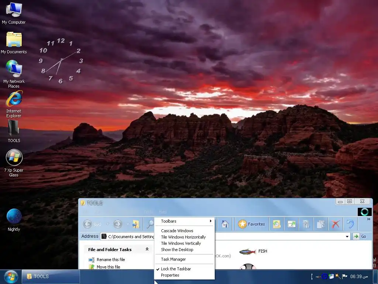Viewport: 378px width, 284px height.
Task: Click the blue Undo arrow icon
Action: click(x=350, y=224)
